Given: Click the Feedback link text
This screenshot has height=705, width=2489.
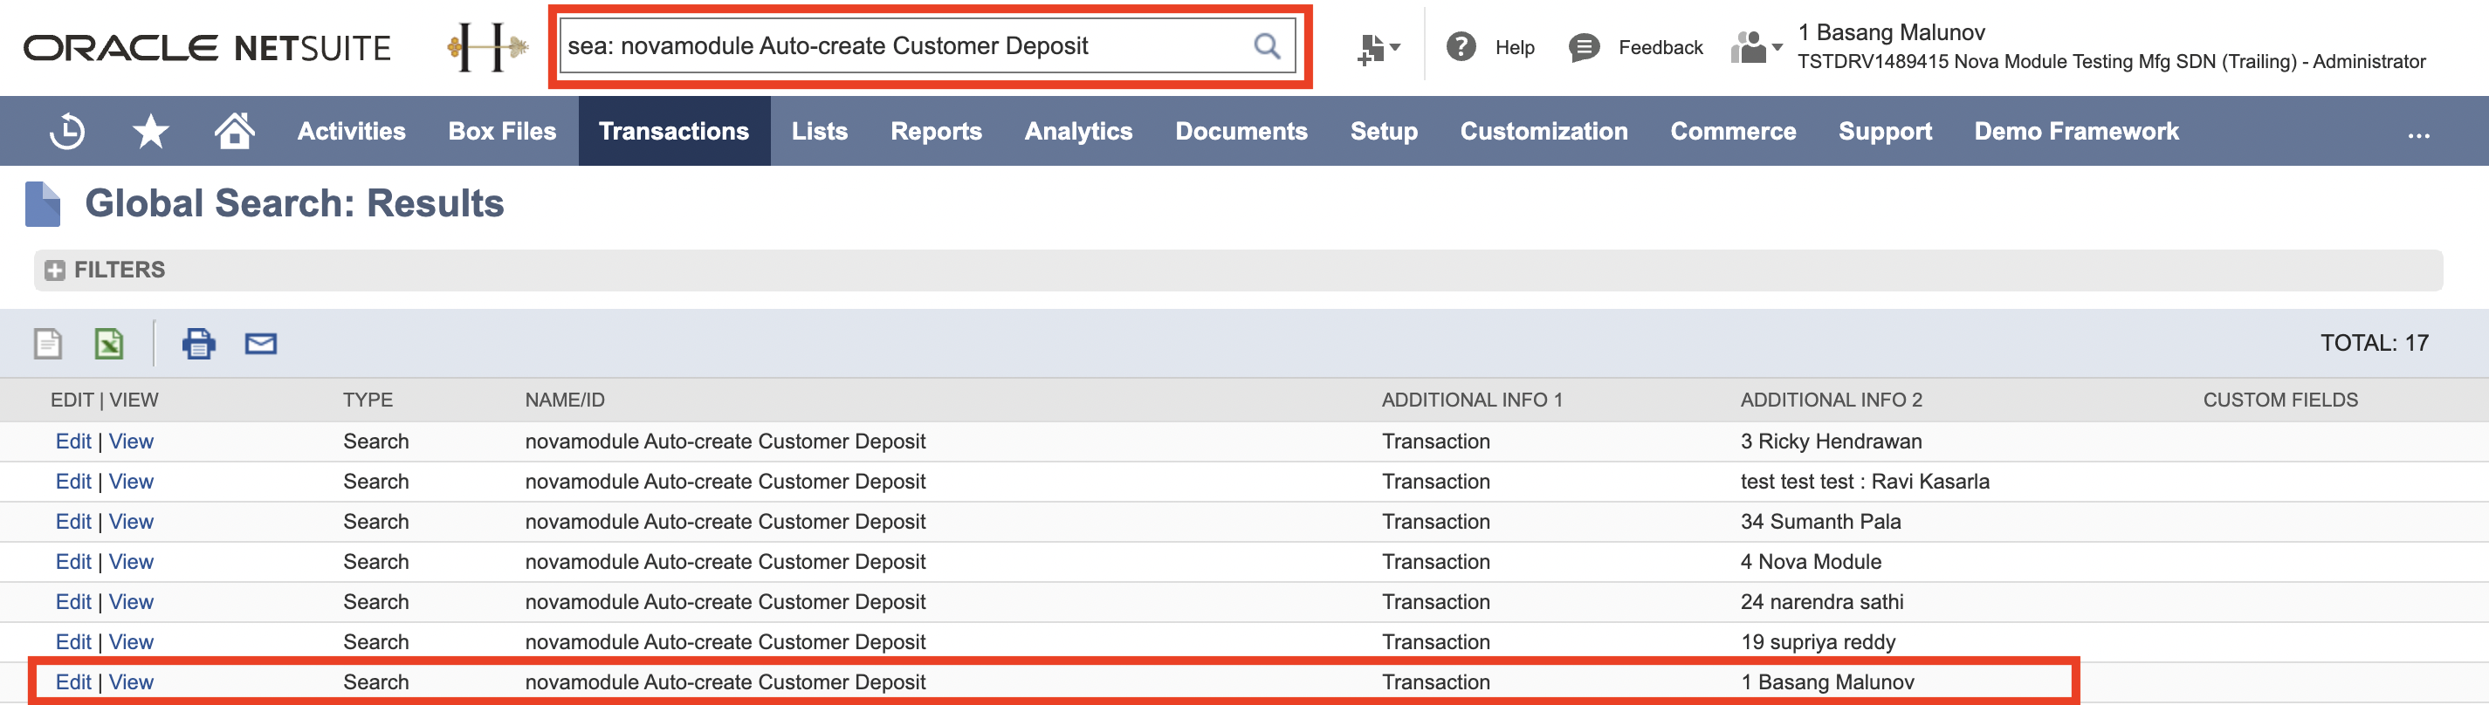Looking at the screenshot, I should (1661, 47).
